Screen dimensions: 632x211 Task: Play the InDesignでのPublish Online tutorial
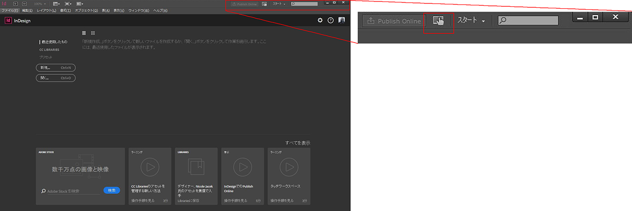pyautogui.click(x=242, y=168)
